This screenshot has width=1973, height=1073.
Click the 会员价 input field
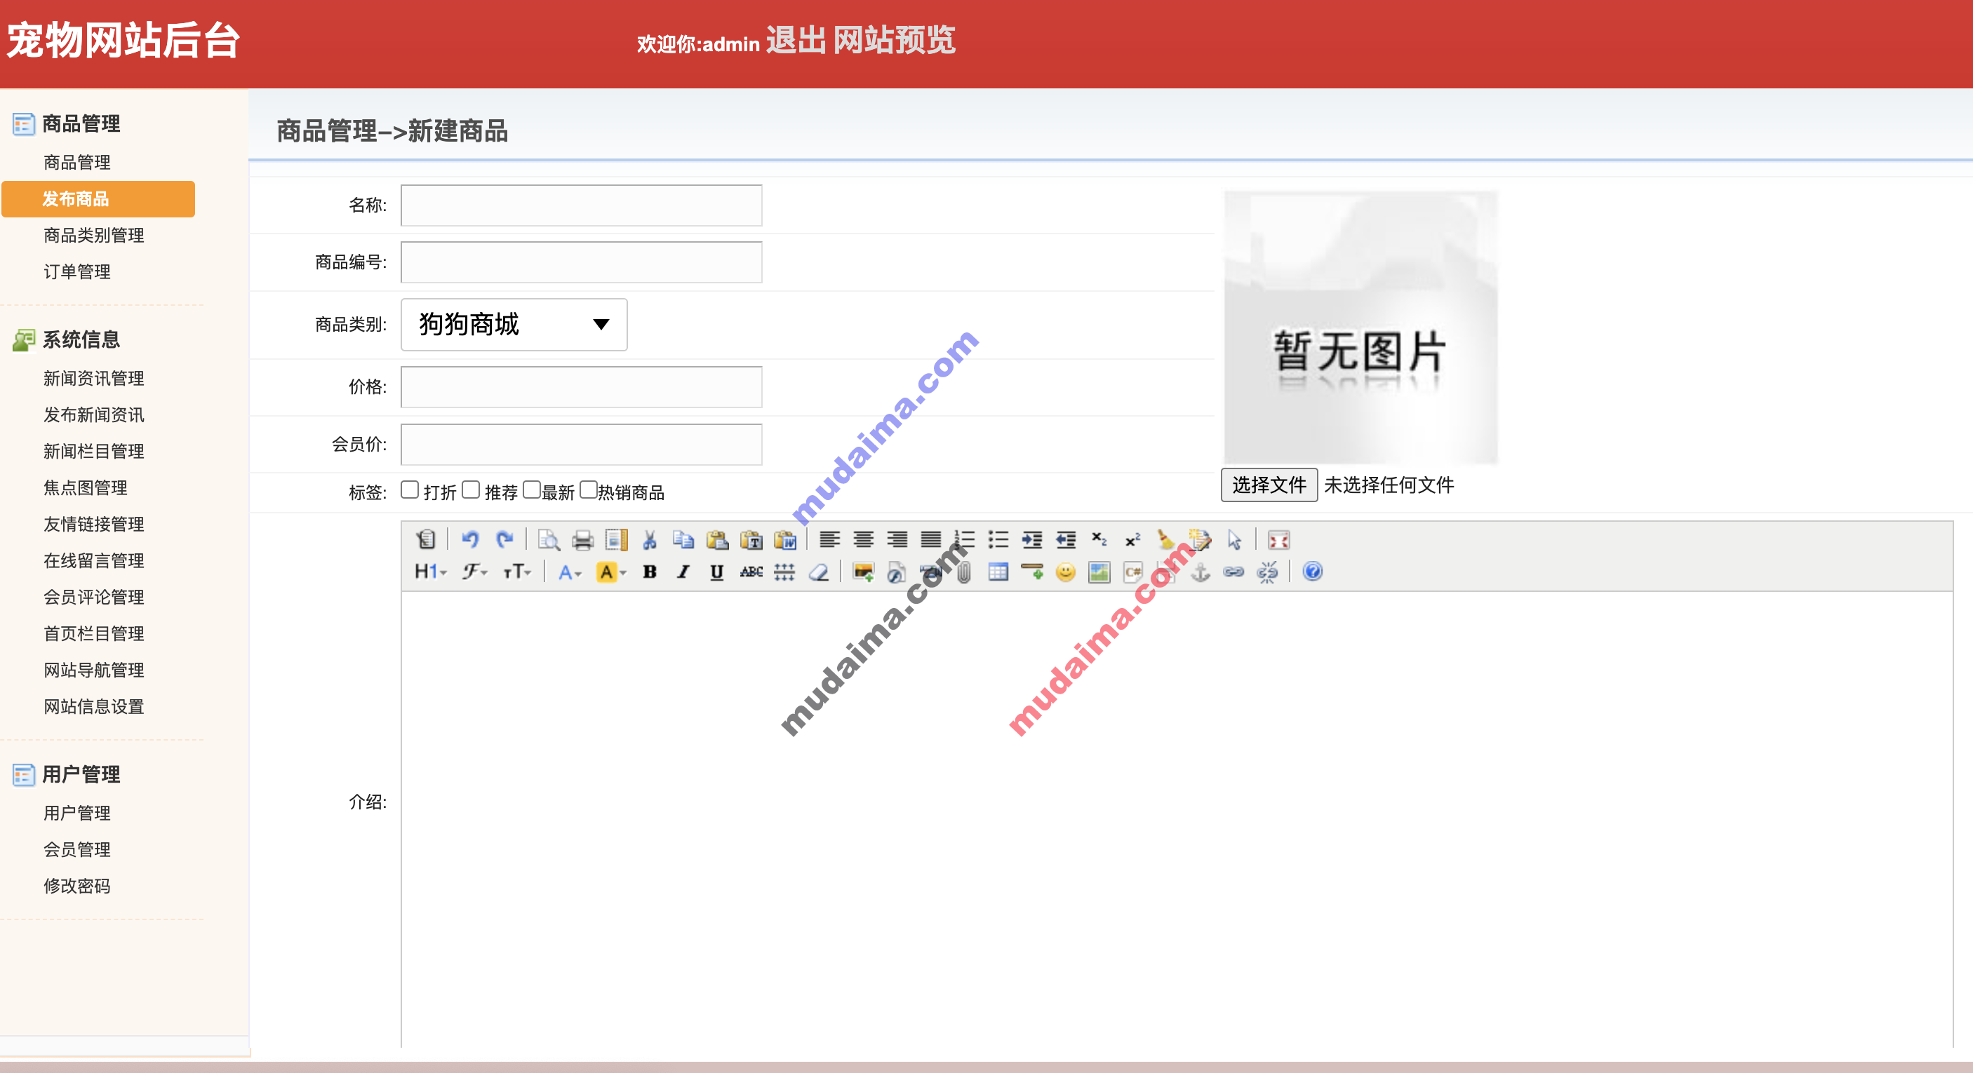[582, 444]
